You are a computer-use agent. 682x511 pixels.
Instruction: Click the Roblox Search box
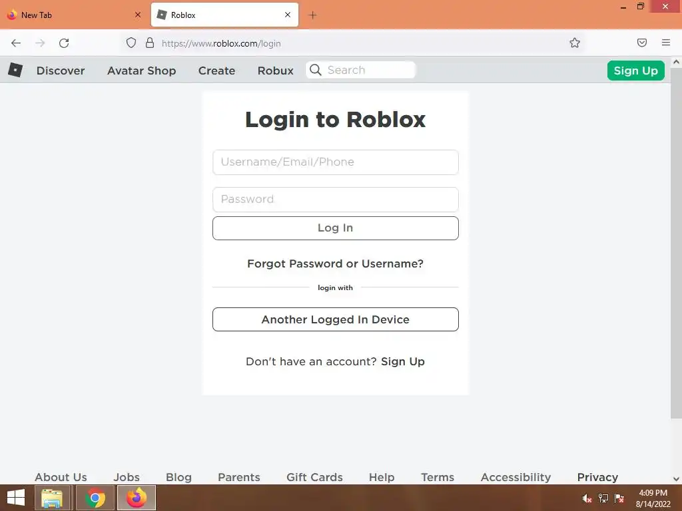[x=360, y=70]
